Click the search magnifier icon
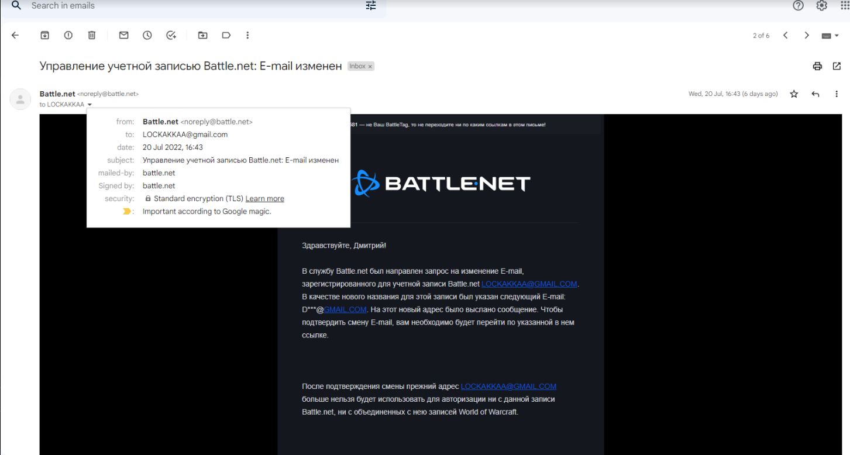Image resolution: width=850 pixels, height=455 pixels. coord(16,5)
